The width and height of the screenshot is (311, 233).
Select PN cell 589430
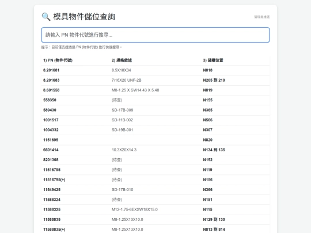(x=50, y=110)
